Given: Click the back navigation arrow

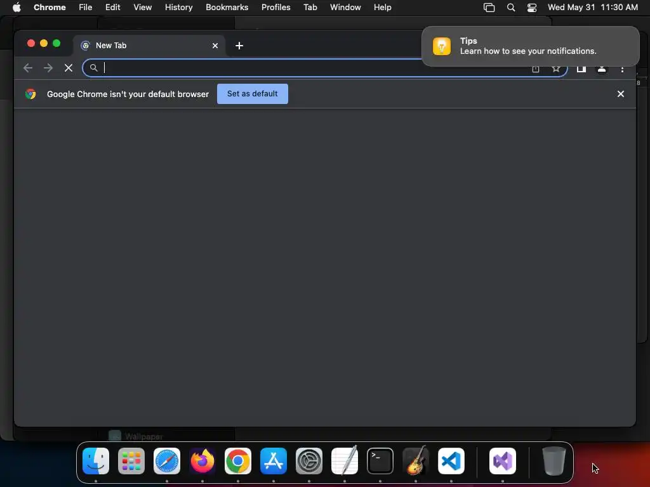Looking at the screenshot, I should [28, 68].
